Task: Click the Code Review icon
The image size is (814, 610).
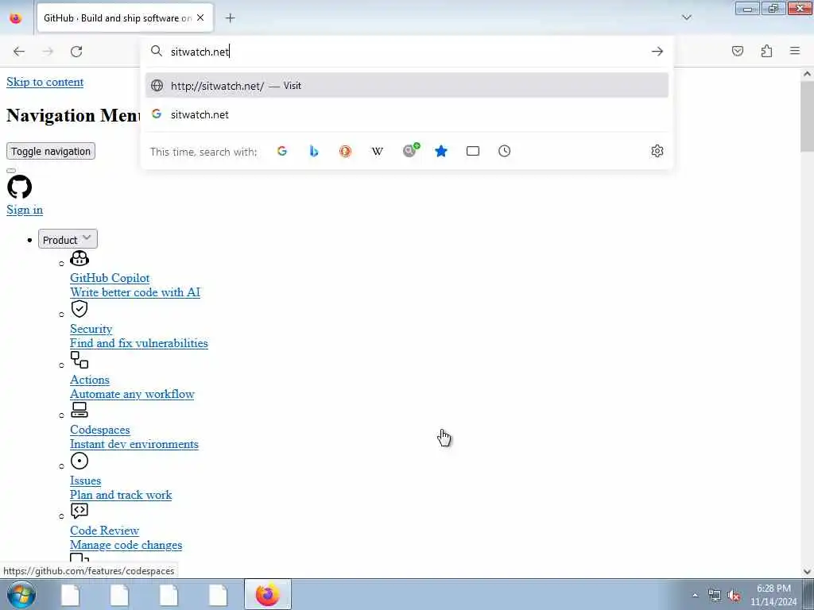Action: (79, 511)
